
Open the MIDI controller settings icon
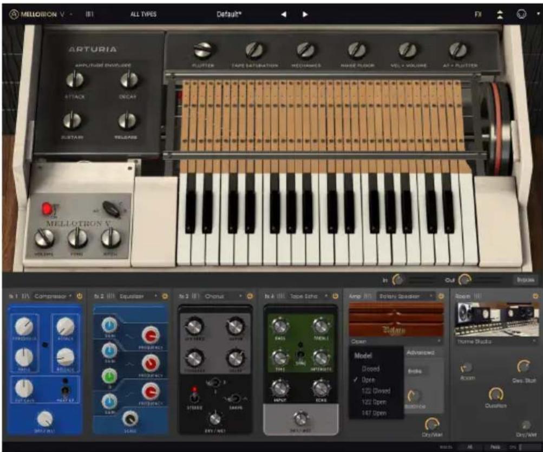pyautogui.click(x=521, y=14)
